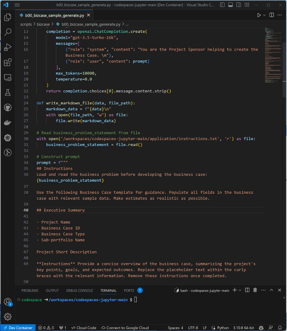Select the b00_bizcase_sample_generate.py editor tab
This screenshot has width=287, height=331.
(x=55, y=16)
